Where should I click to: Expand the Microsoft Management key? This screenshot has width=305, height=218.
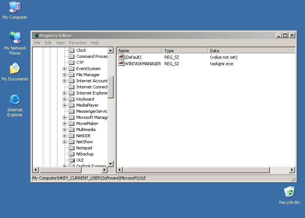pyautogui.click(x=64, y=117)
